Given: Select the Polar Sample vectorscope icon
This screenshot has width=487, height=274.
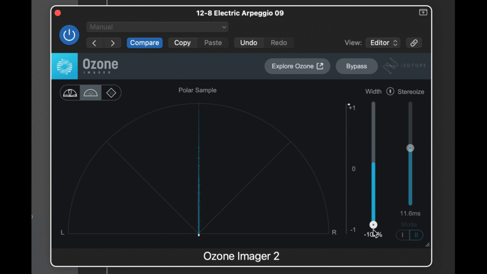Looking at the screenshot, I should point(90,93).
